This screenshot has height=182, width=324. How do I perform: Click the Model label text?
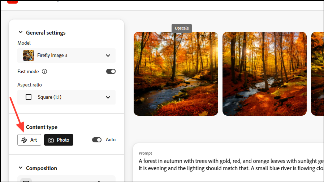24,43
